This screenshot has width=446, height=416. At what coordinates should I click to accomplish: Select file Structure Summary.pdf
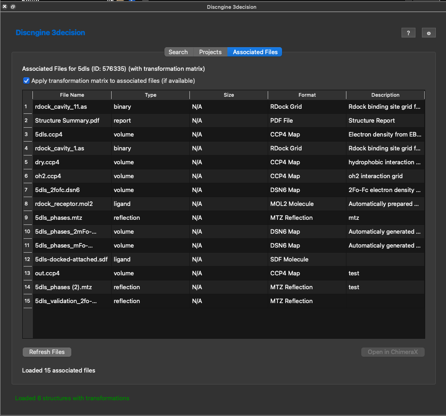pos(72,120)
